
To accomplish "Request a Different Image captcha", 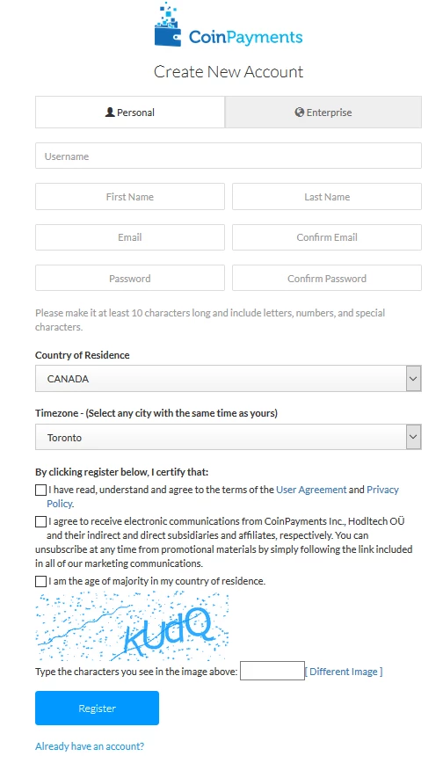I will tap(344, 672).
